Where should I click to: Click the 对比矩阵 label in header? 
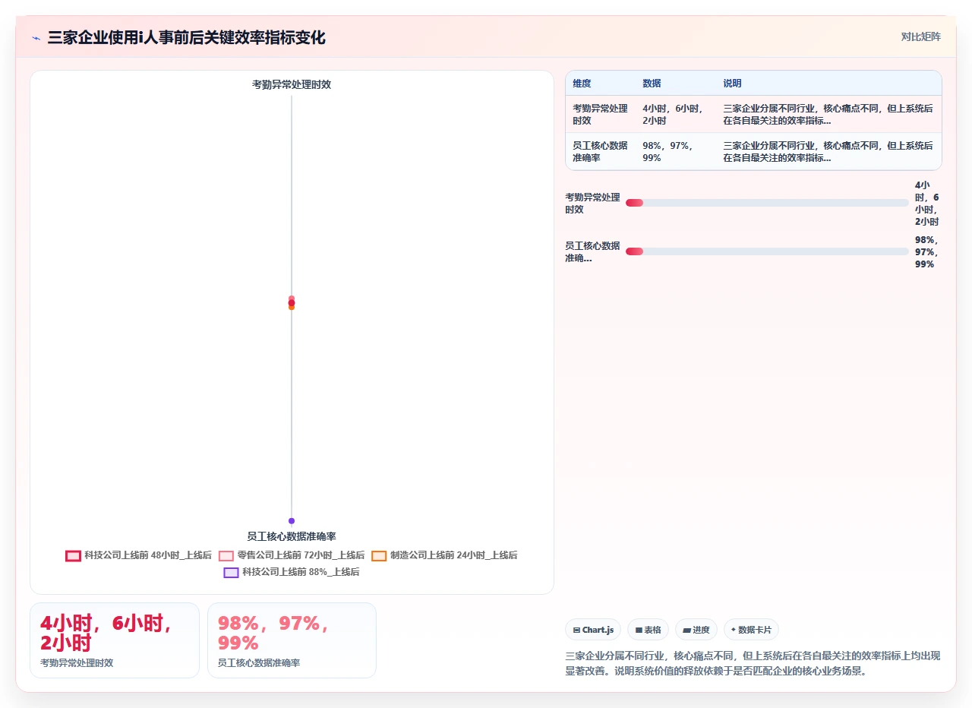pos(920,36)
